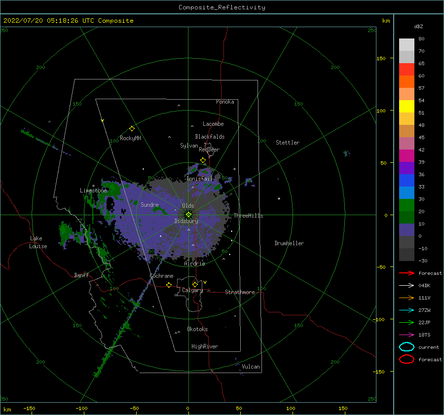Click the HighRiver city label
Viewport: 444px width, 415px height.
[x=205, y=346]
